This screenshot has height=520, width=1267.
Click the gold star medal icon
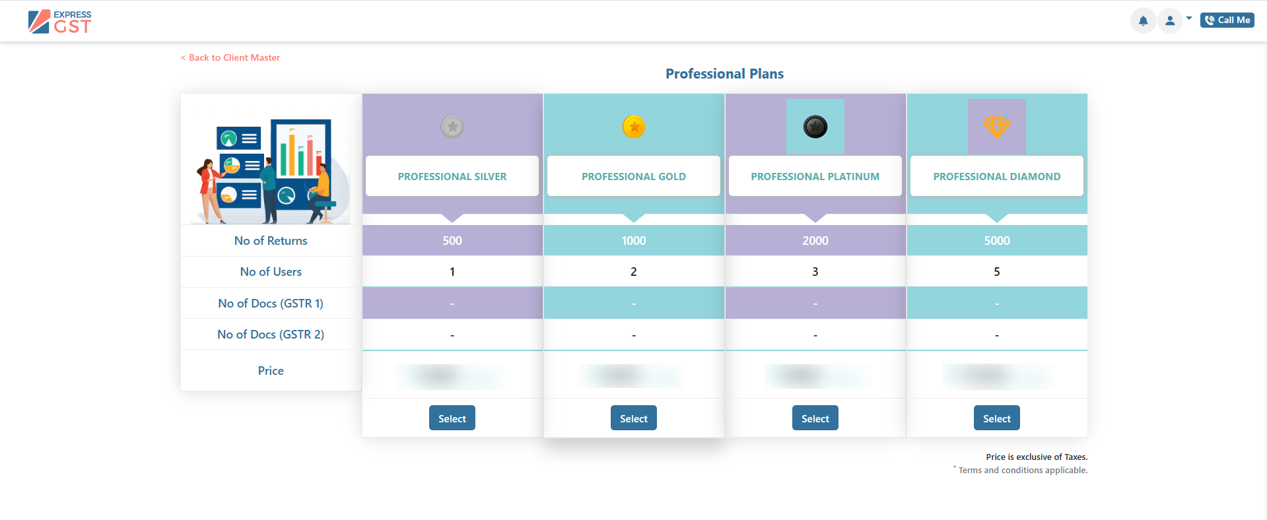click(634, 127)
